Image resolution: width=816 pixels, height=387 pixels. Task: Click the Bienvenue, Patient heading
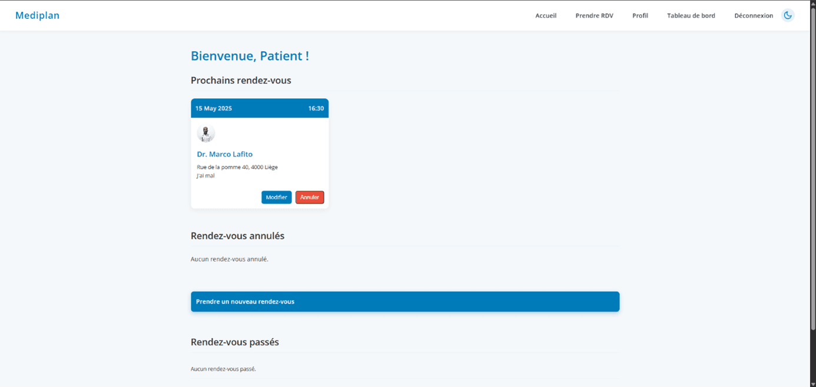tap(250, 56)
